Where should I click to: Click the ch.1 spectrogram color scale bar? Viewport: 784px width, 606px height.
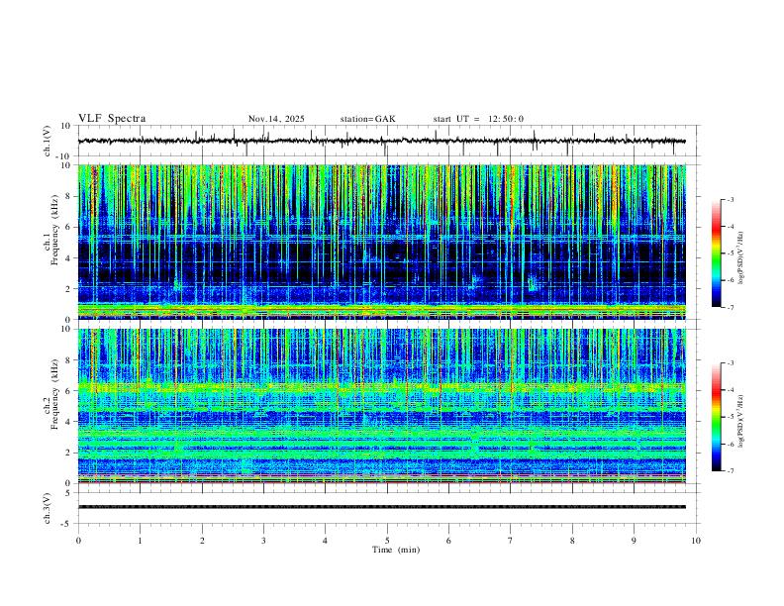coord(716,253)
